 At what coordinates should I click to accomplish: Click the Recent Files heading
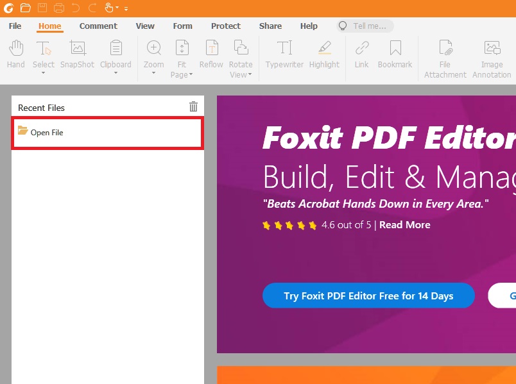tap(42, 108)
